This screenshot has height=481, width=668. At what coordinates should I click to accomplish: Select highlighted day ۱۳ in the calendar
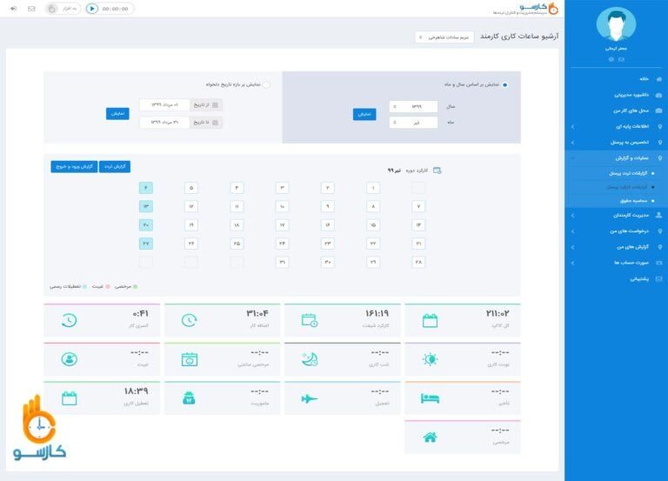(x=146, y=207)
